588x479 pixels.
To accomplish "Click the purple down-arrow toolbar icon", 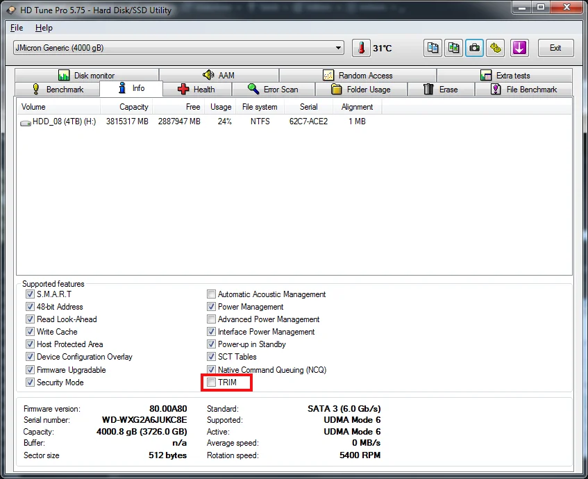I will click(x=519, y=48).
